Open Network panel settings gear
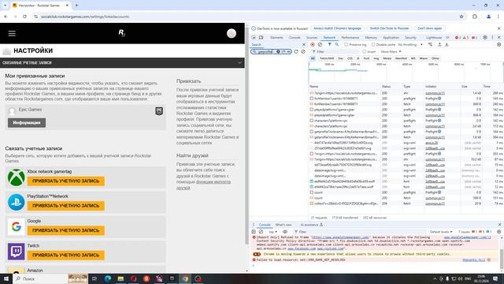 (498, 45)
